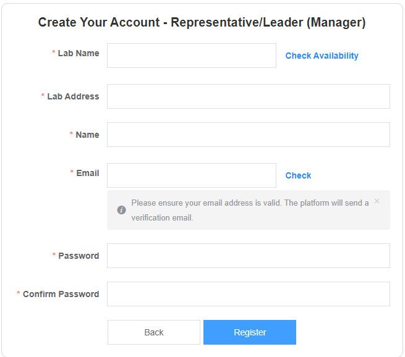Click the Lab Name field label
This screenshot has width=405, height=357.
tap(79, 53)
